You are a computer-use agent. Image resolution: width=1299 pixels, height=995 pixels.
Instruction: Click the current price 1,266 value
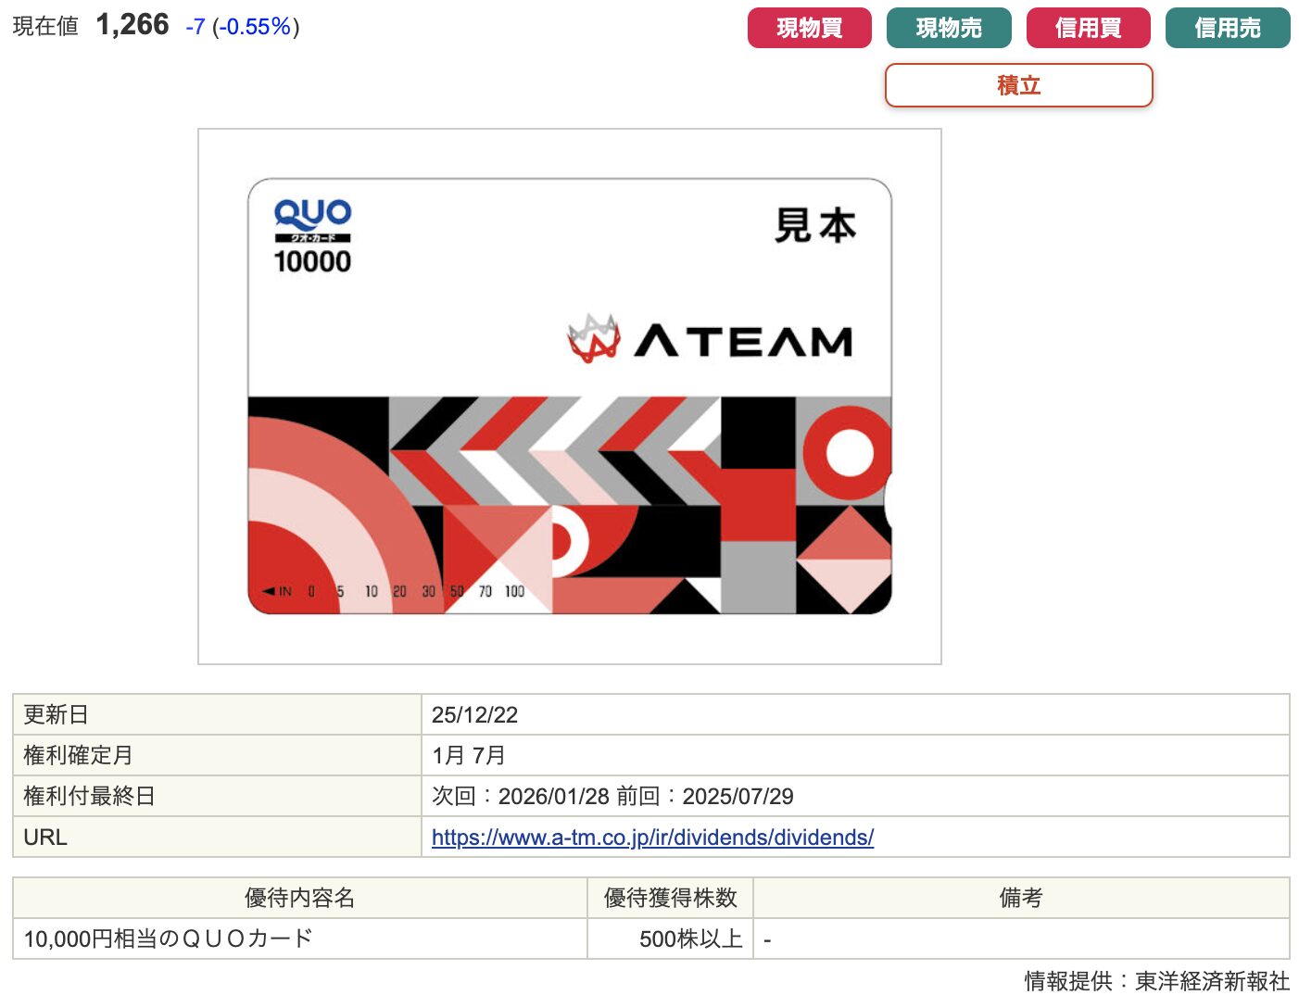click(x=132, y=25)
